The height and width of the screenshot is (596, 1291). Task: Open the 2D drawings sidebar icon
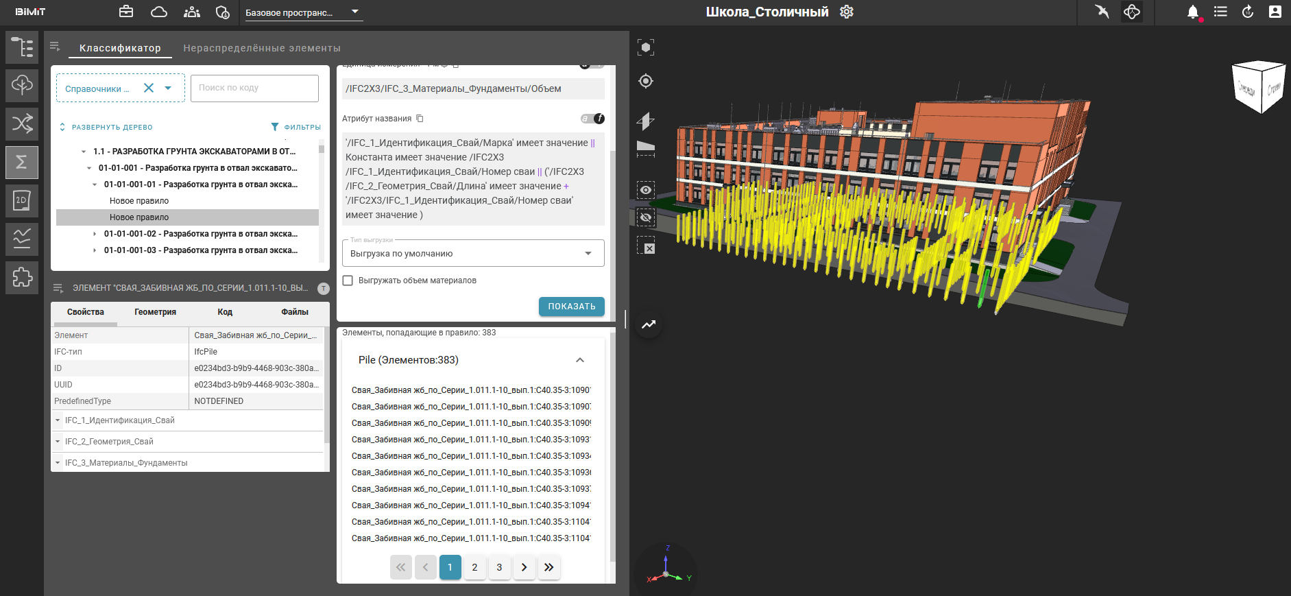coord(22,200)
